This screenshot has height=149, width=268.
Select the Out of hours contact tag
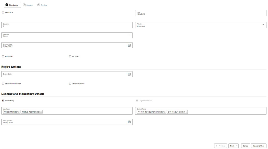pyautogui.click(x=177, y=112)
